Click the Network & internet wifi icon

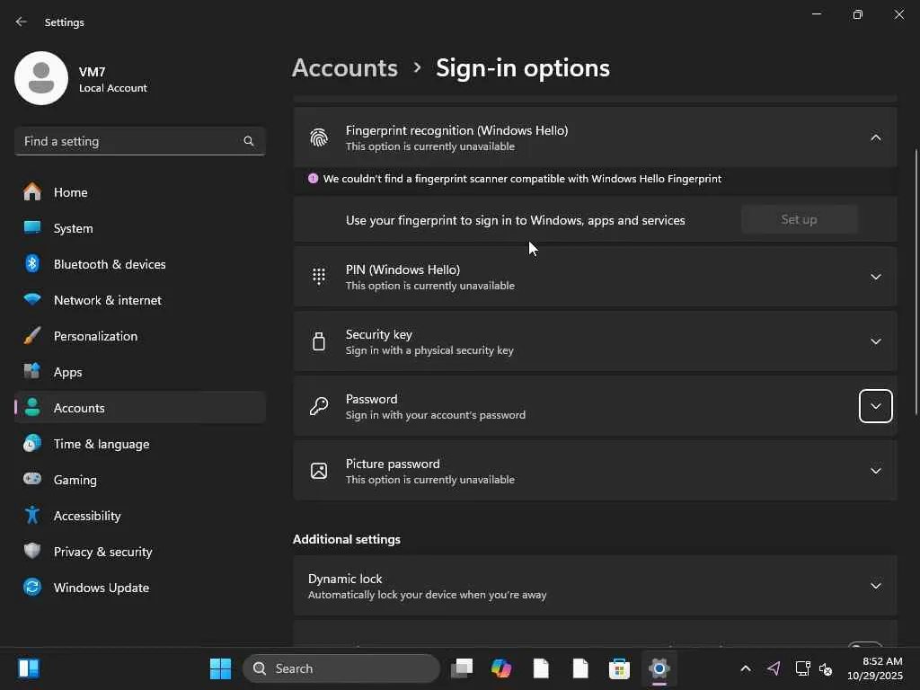click(32, 299)
